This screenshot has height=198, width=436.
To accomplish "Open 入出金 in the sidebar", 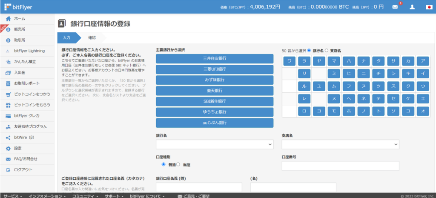I will point(27,73).
